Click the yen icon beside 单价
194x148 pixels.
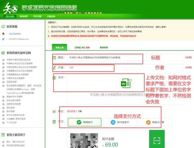tap(54, 112)
